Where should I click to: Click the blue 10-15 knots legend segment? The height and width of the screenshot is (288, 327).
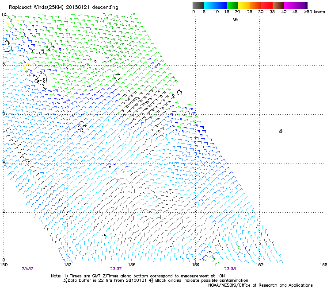[221, 5]
